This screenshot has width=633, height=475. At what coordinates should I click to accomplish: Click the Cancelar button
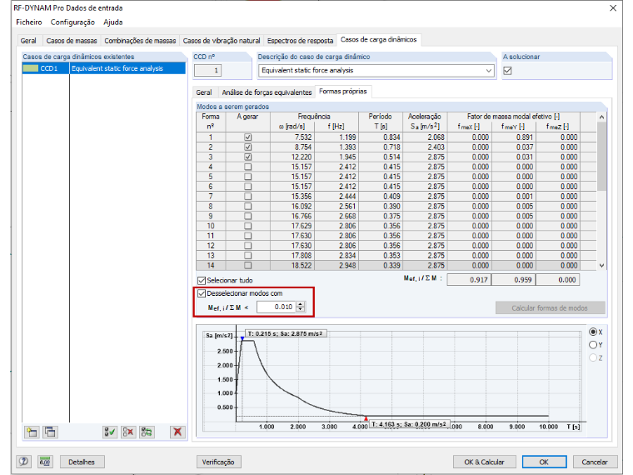pyautogui.click(x=594, y=462)
